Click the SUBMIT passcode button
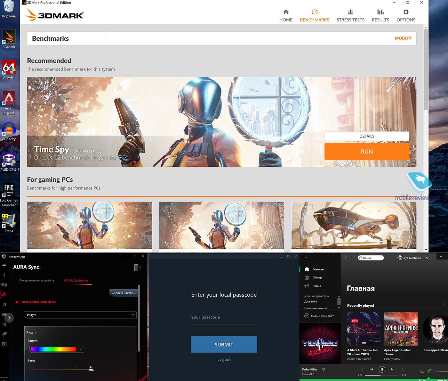 (x=224, y=344)
